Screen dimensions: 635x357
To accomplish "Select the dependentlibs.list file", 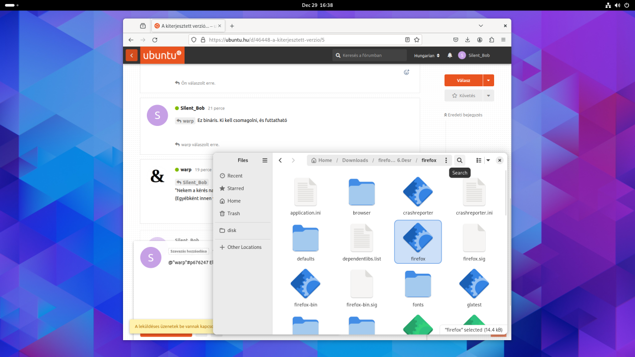I will [362, 238].
